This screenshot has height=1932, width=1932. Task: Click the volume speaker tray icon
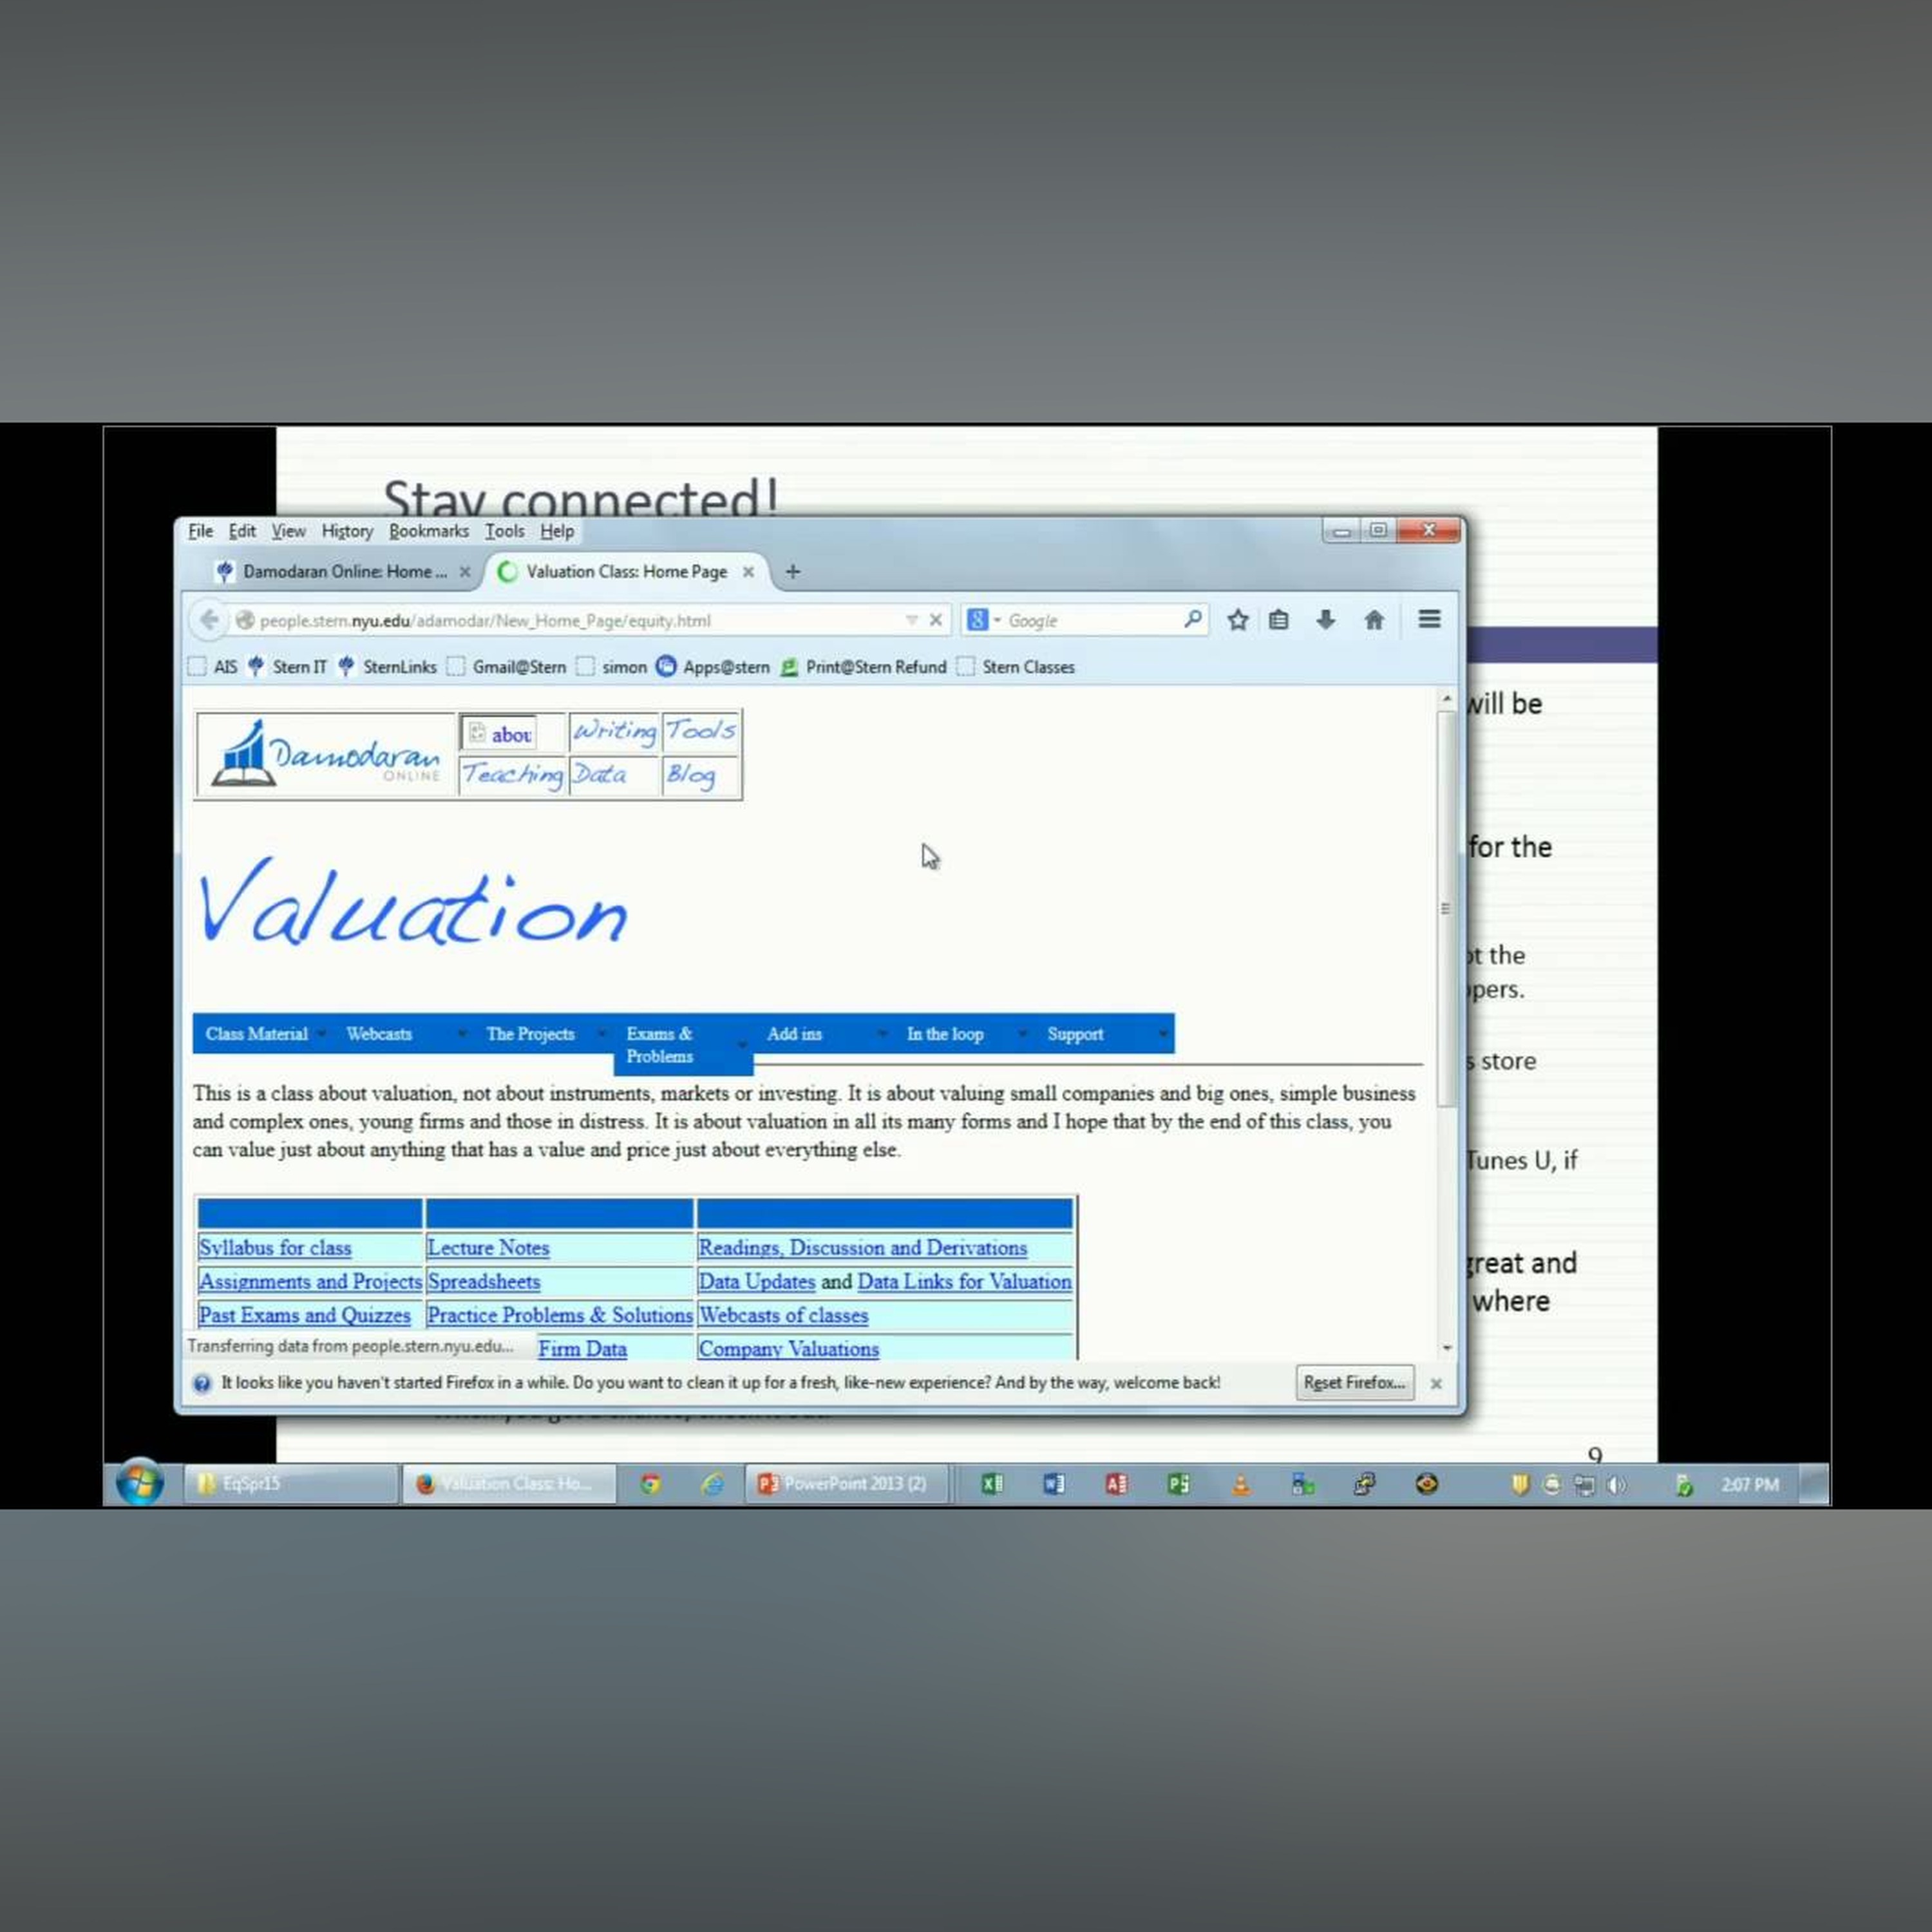coord(1616,1485)
